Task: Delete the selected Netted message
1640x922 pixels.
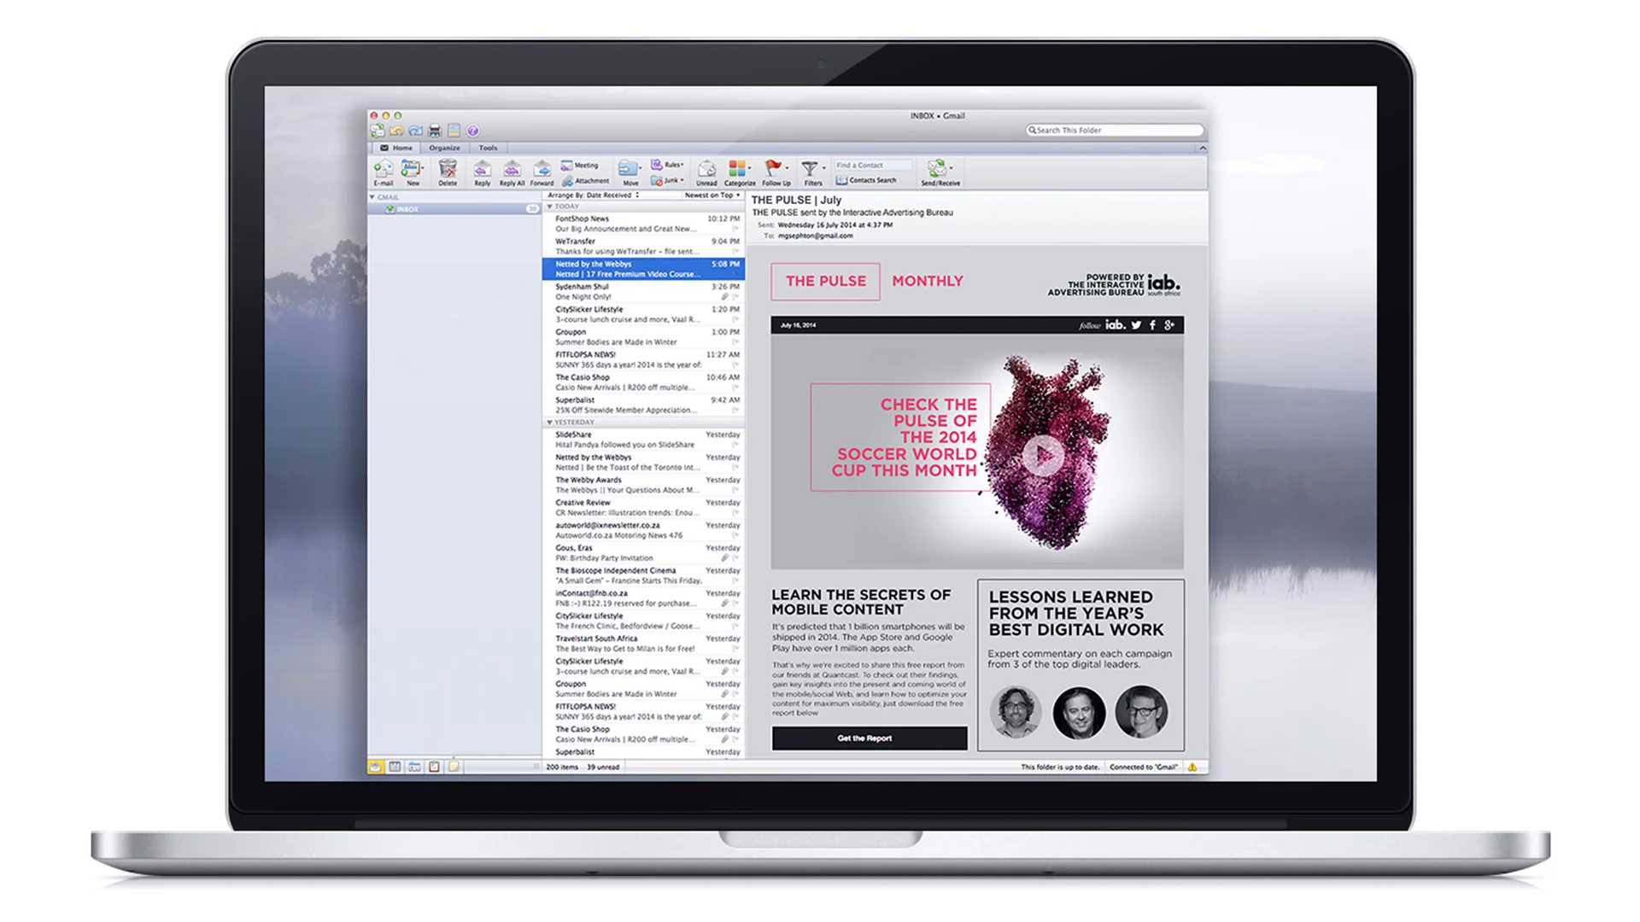Action: point(448,172)
